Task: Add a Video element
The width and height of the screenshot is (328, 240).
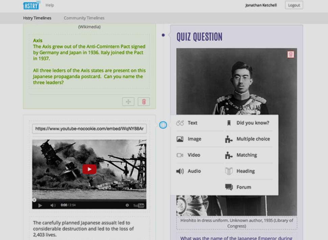Action: pyautogui.click(x=194, y=155)
